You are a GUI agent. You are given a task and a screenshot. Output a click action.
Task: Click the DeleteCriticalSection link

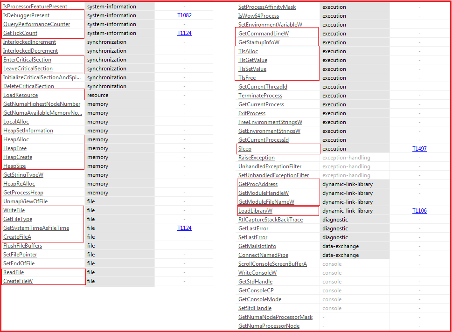[x=28, y=86]
